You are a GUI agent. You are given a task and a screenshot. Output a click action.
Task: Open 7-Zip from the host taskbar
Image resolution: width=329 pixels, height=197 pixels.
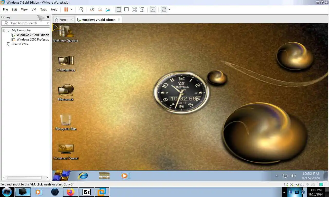(x=86, y=192)
